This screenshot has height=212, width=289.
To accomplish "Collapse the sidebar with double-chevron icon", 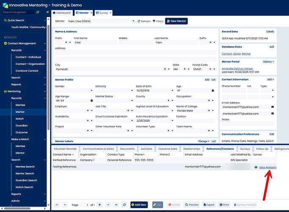I will 47,12.
